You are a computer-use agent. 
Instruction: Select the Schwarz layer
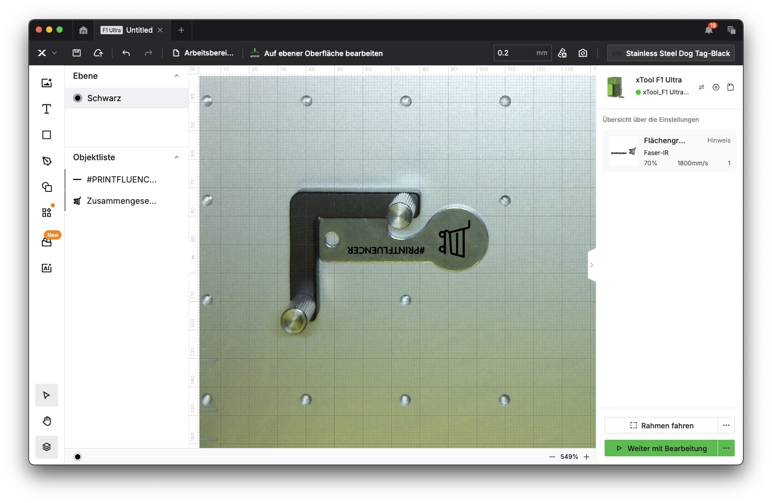126,98
